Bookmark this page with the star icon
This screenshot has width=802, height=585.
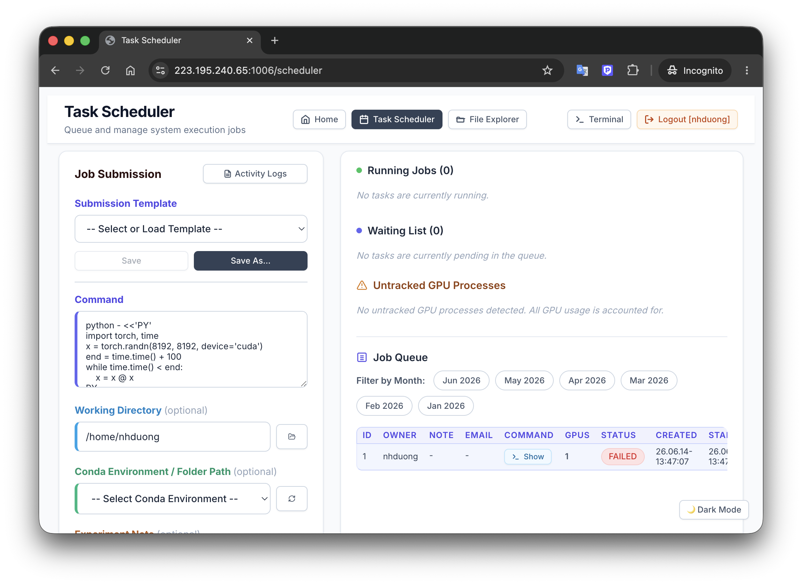547,70
